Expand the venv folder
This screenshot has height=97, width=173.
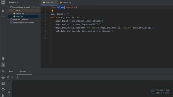[11, 10]
